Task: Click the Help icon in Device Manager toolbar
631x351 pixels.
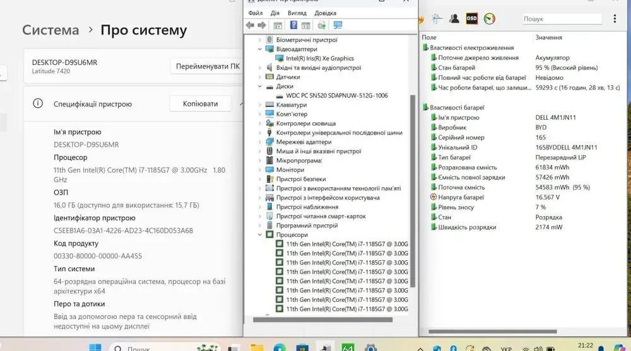Action: click(293, 25)
